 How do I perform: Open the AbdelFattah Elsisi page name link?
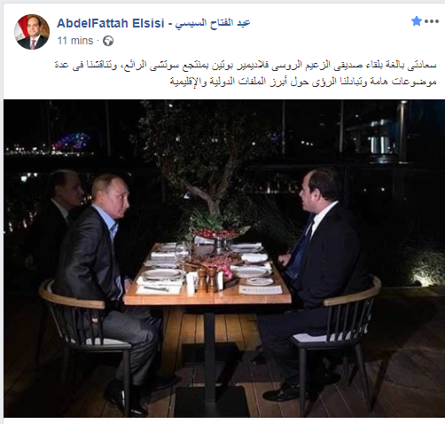coord(111,23)
